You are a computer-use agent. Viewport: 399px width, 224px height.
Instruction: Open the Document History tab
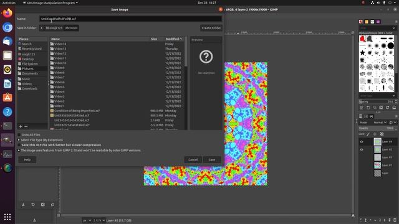pos(378,22)
